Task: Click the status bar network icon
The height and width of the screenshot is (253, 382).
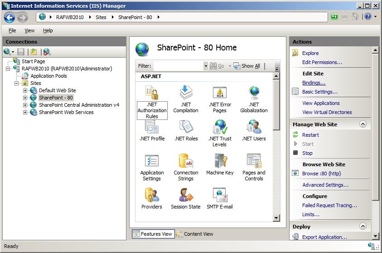Action: point(371,246)
